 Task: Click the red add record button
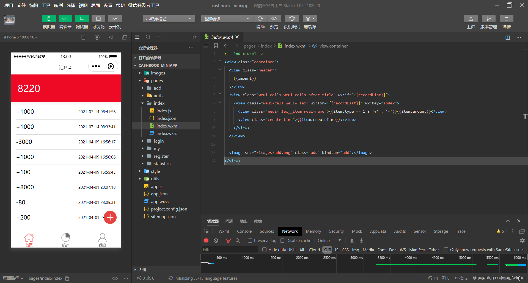110,217
